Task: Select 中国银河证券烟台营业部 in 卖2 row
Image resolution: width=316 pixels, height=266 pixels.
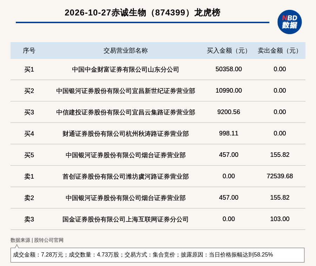Action: coord(126,198)
